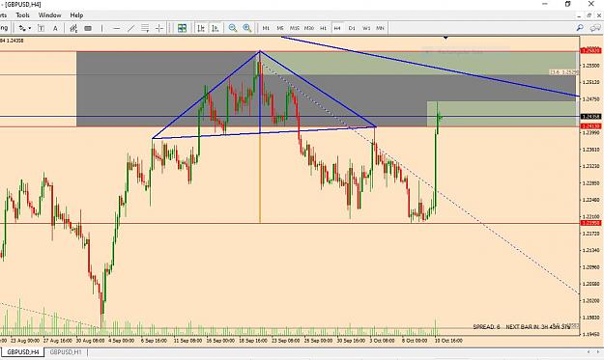The height and width of the screenshot is (360, 604).
Task: Click the inner child window minimize button
Action: click(x=579, y=15)
